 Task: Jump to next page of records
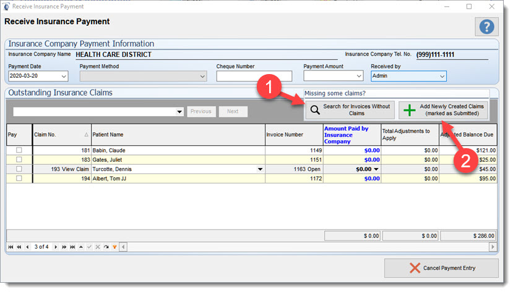click(64, 247)
